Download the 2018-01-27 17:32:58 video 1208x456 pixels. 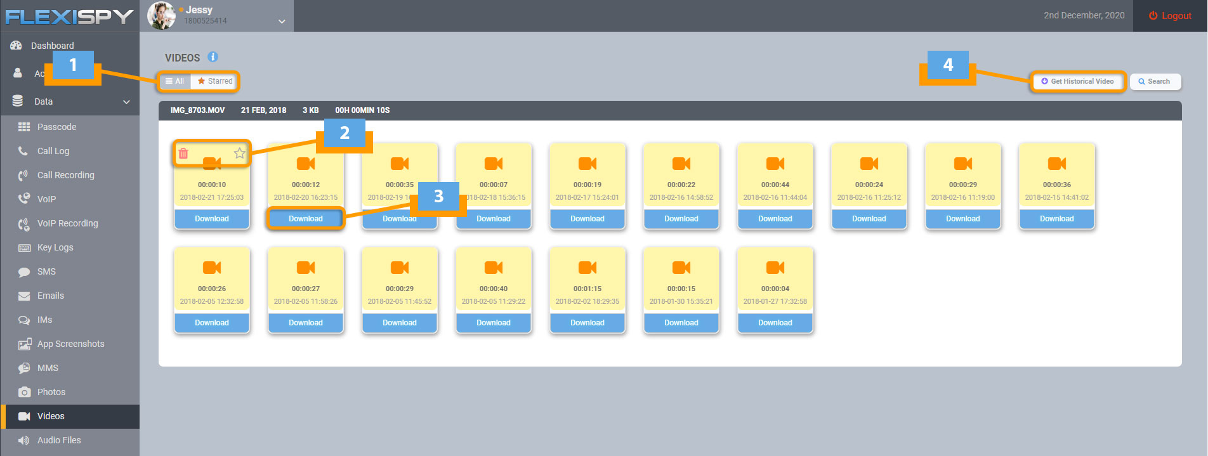click(775, 323)
